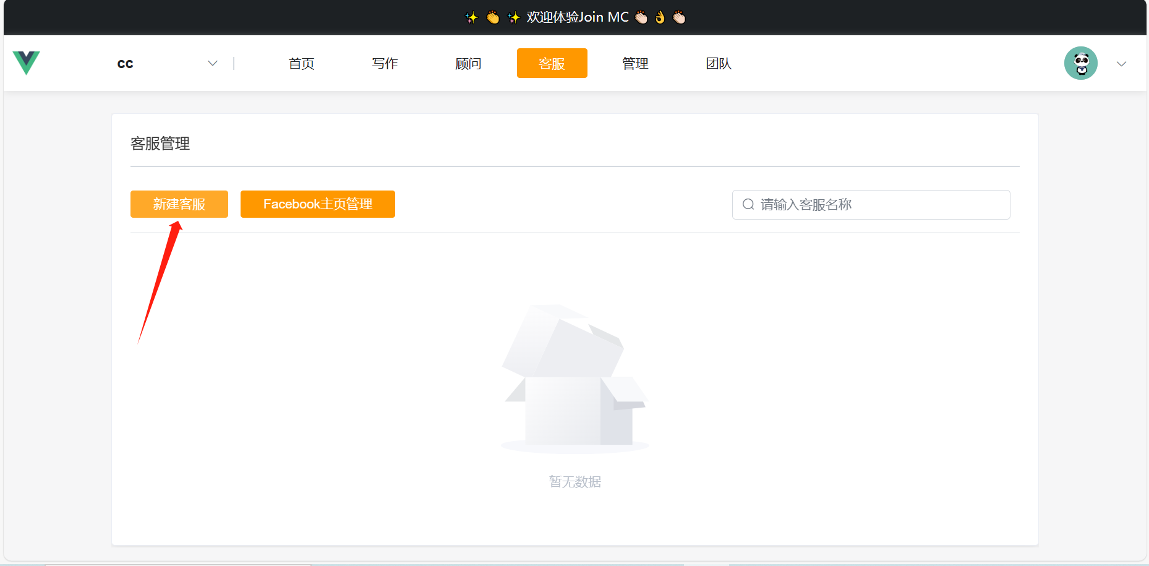Select the cc workspace name
Screen dimensions: 1149x566
(126, 64)
